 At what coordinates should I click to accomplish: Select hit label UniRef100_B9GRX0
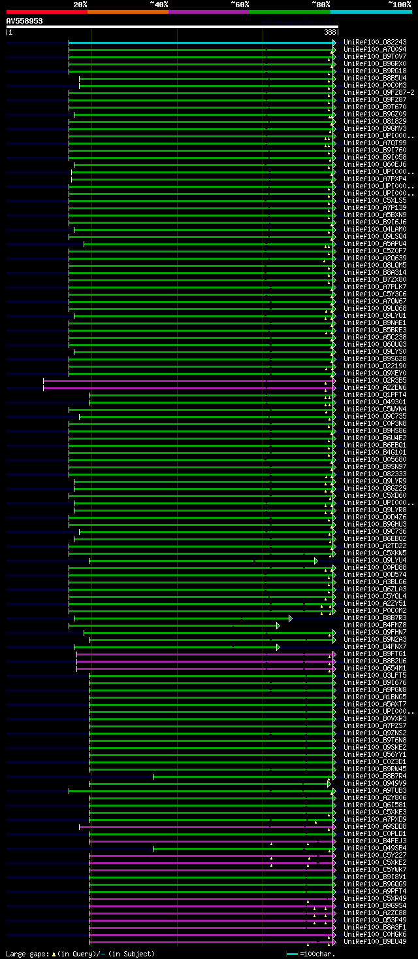coord(375,64)
